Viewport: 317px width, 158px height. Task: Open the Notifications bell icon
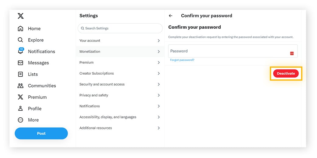click(x=20, y=51)
